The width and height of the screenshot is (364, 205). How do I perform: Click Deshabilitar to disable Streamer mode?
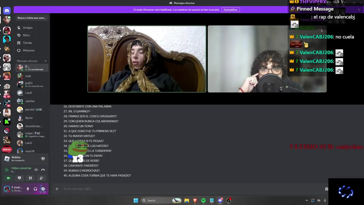click(231, 10)
